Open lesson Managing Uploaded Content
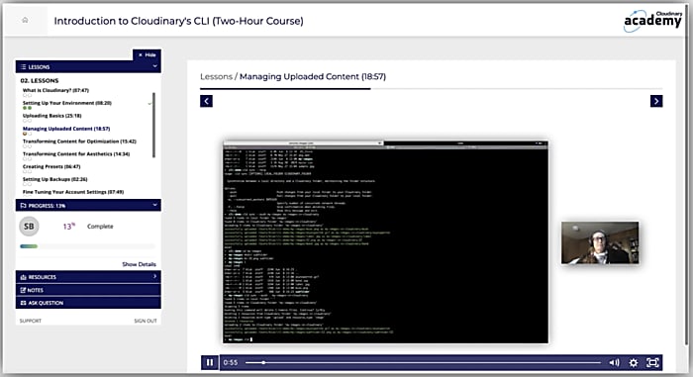693x377 pixels. click(66, 129)
